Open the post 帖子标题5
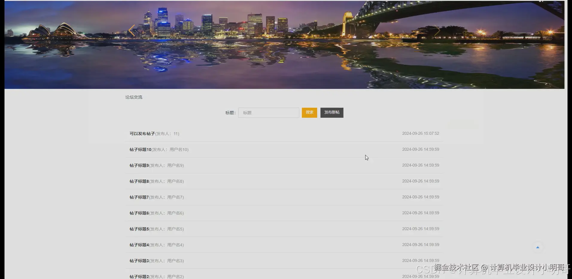572x279 pixels. pos(139,229)
